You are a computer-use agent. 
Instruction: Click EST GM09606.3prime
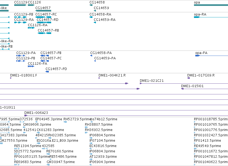(x=37, y=125)
